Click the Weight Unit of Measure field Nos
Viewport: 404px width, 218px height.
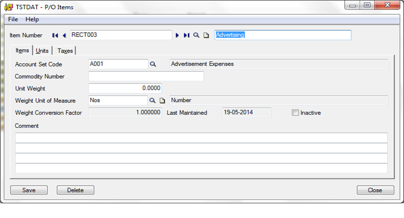pyautogui.click(x=118, y=100)
